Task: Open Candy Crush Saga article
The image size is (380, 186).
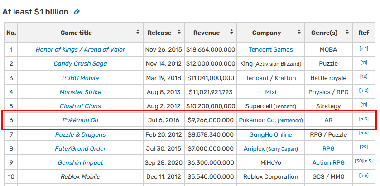Action: point(80,64)
